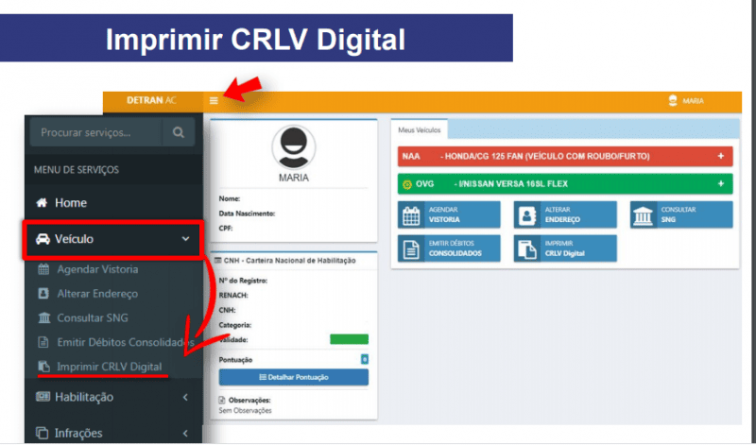This screenshot has width=756, height=445.
Task: Click the search magnifier icon in sidebar
Action: coord(177,133)
